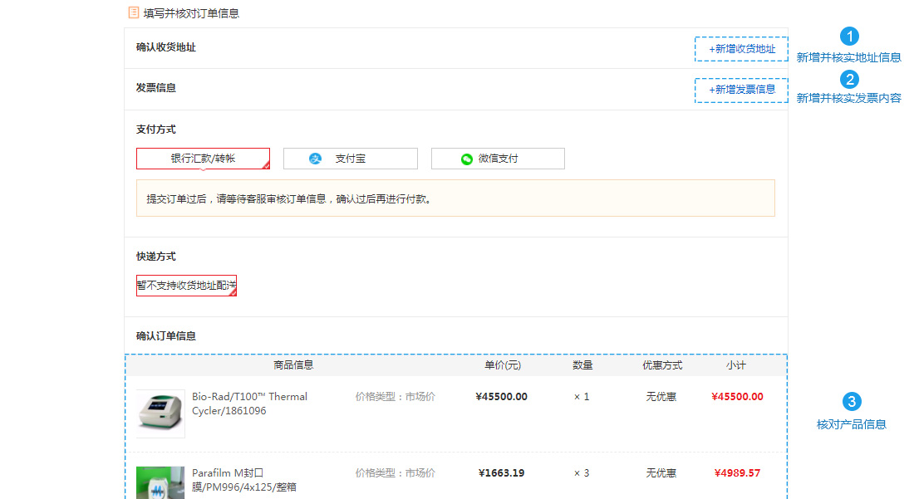Open the Parafilm M sealing film thumbnail
The height and width of the screenshot is (499, 914).
[x=160, y=482]
